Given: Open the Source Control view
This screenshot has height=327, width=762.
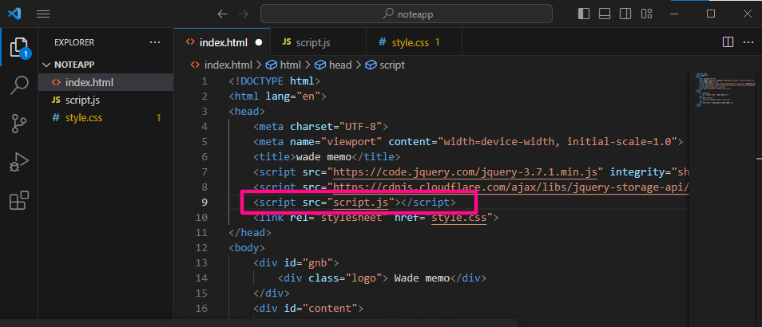Looking at the screenshot, I should pyautogui.click(x=19, y=124).
